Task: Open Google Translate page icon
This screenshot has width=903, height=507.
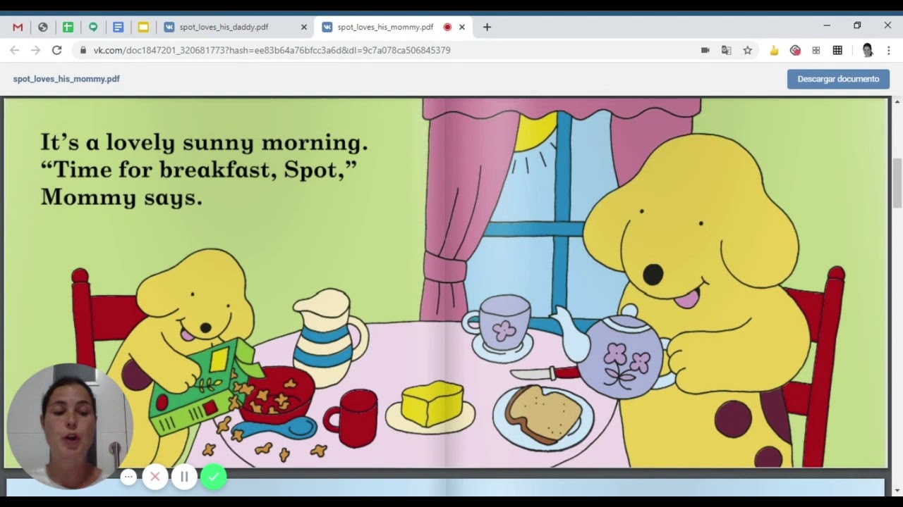Action: (726, 50)
